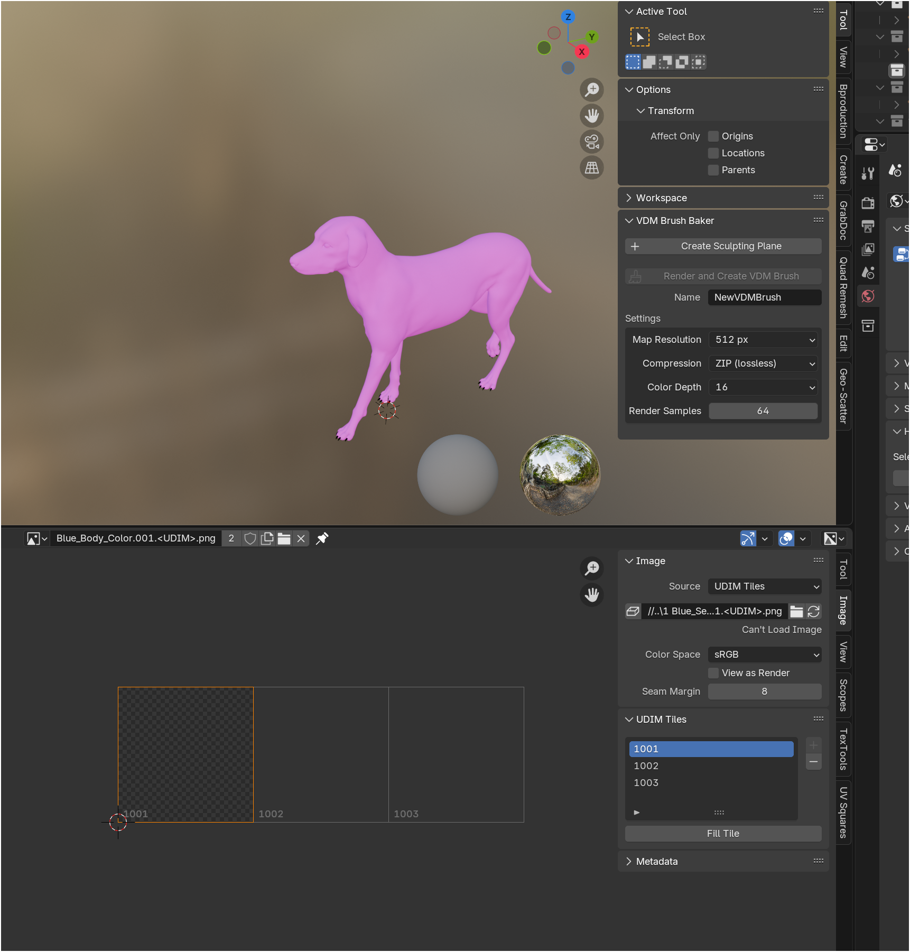
Task: Click Create Sculpting Plane button
Action: pyautogui.click(x=723, y=246)
